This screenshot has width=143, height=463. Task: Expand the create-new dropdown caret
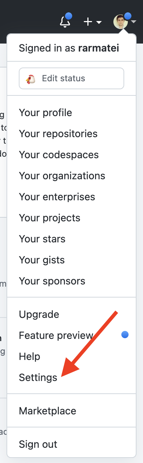coord(99,22)
